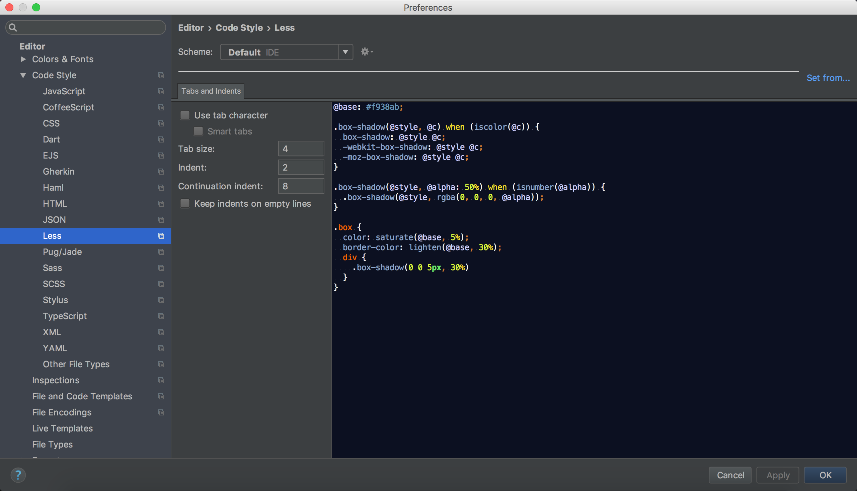
Task: Click the copy icon beside Code Style
Action: (161, 75)
